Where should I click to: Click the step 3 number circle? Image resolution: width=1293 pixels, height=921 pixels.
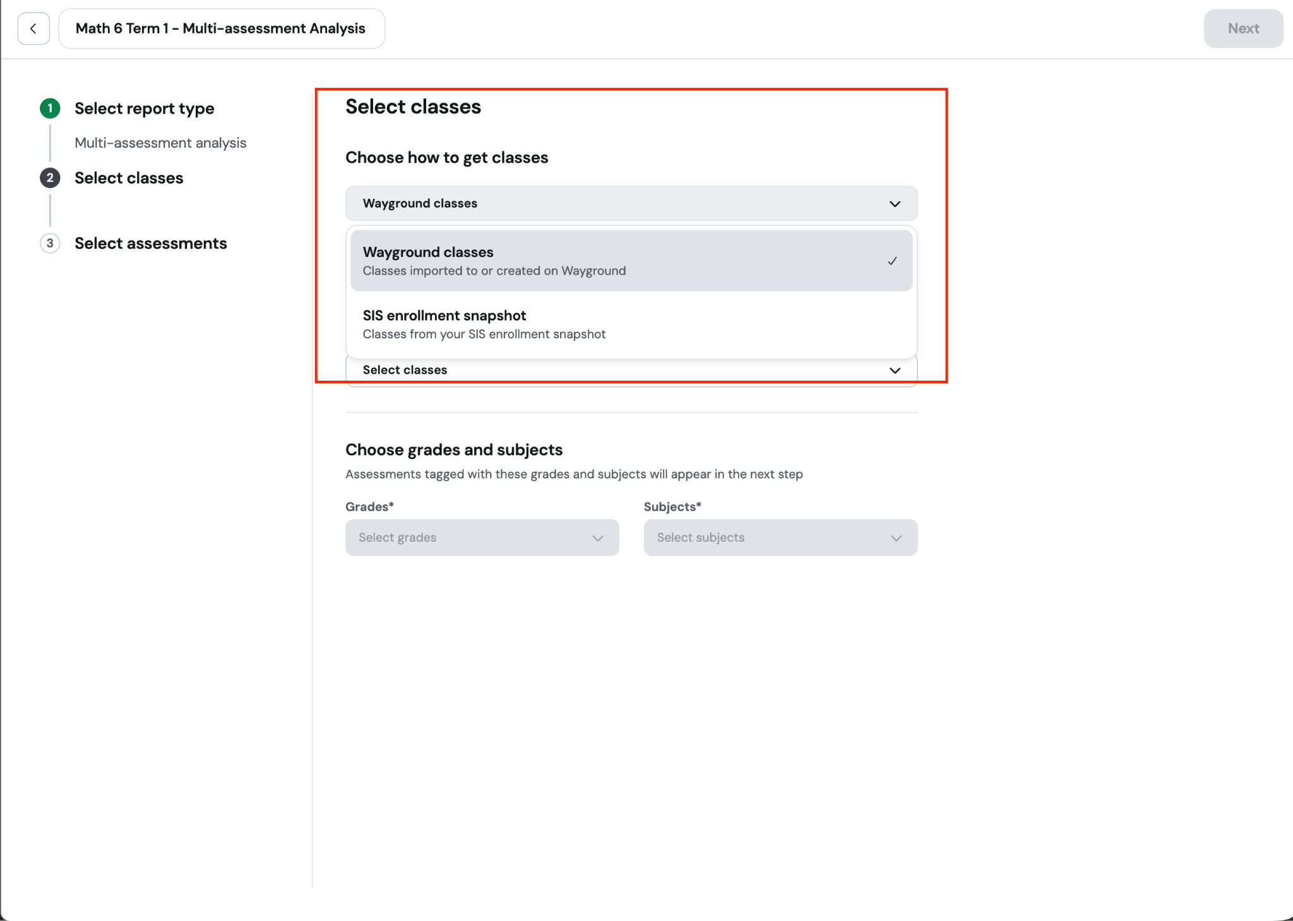50,244
